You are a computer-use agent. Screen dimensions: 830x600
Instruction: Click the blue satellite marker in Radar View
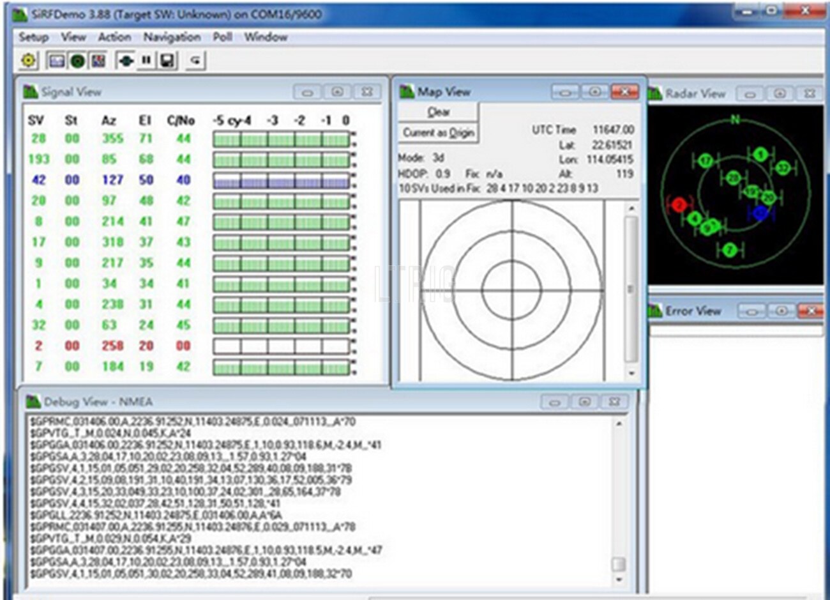tap(760, 213)
